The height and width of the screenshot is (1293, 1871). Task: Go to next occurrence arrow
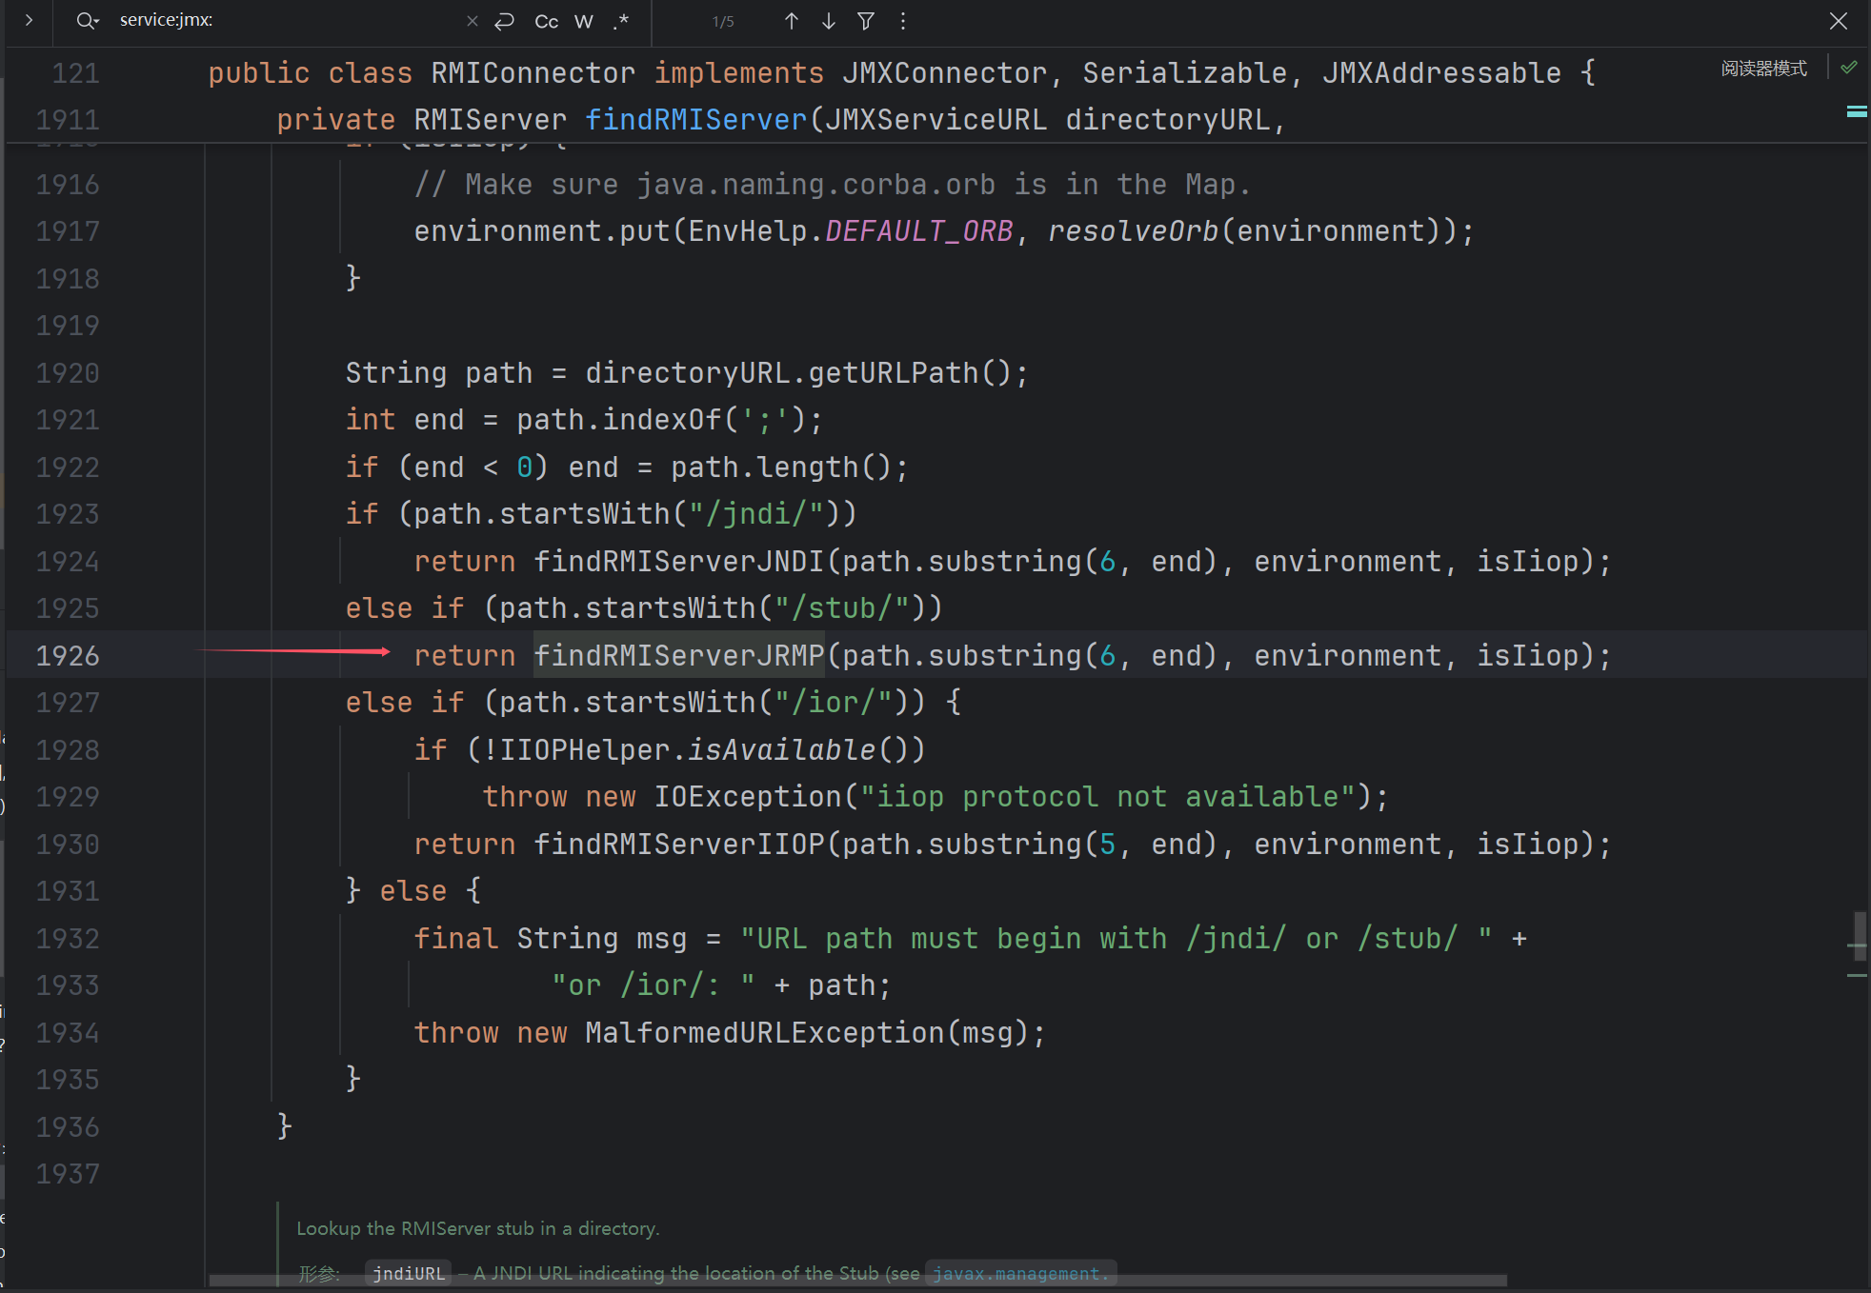pos(829,21)
